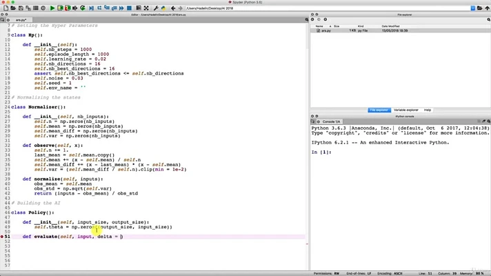Click class Policy definition line
Image resolution: width=491 pixels, height=276 pixels.
click(32, 213)
